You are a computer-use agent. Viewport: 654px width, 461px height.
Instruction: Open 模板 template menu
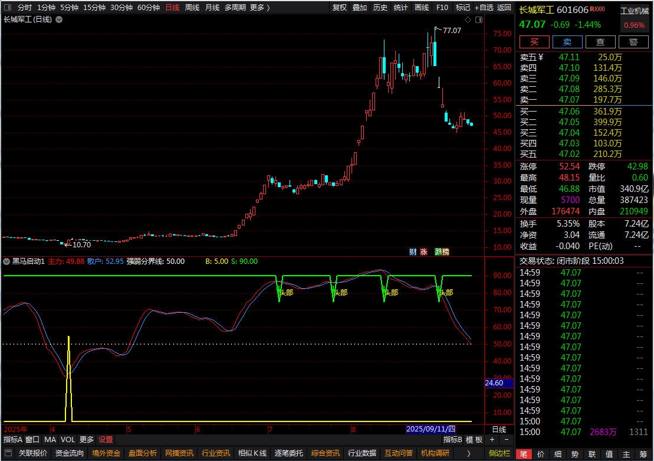click(x=474, y=439)
